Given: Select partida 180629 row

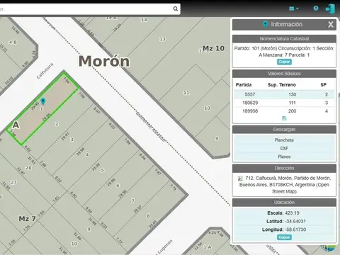Looking at the screenshot, I should pyautogui.click(x=284, y=103).
